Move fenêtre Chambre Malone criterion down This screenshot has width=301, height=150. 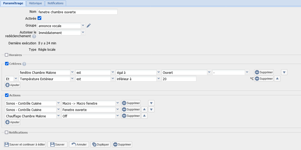(x=284, y=72)
